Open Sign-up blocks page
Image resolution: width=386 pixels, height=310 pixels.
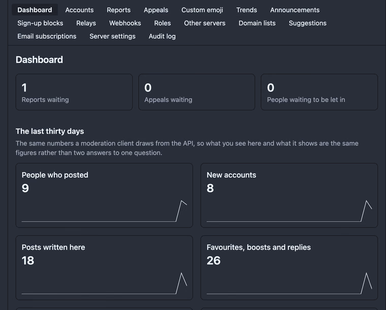click(40, 23)
